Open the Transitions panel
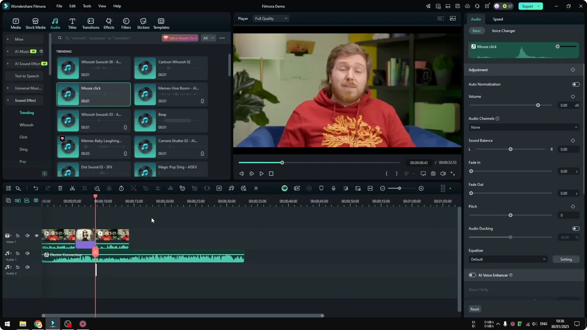This screenshot has width=587, height=330. [x=90, y=23]
